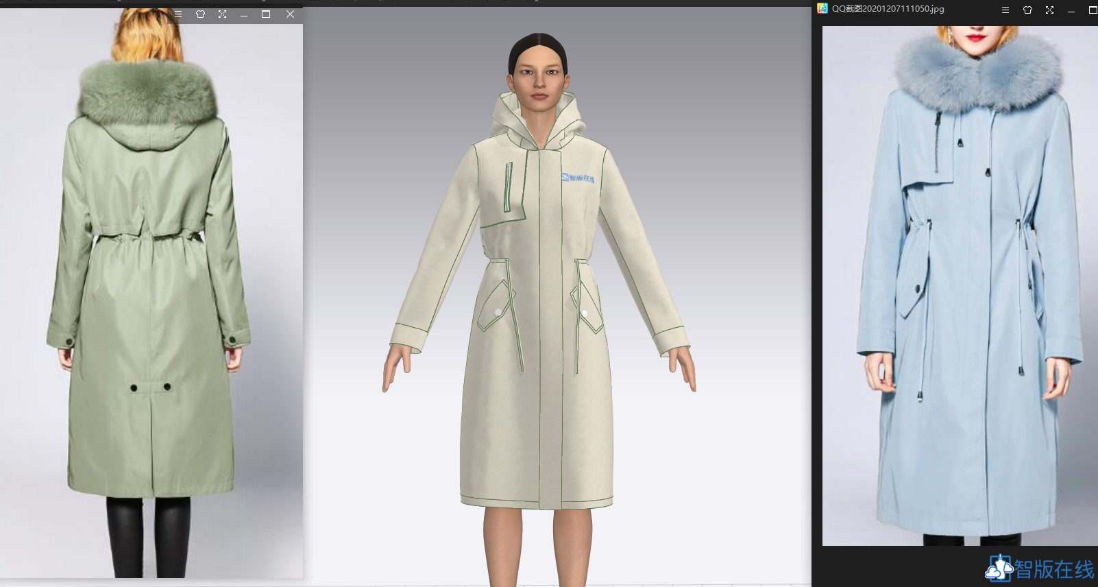Click skin (shirt) icon in QQ截图 jpg viewer
Screen dimensions: 1098x587
[1027, 10]
